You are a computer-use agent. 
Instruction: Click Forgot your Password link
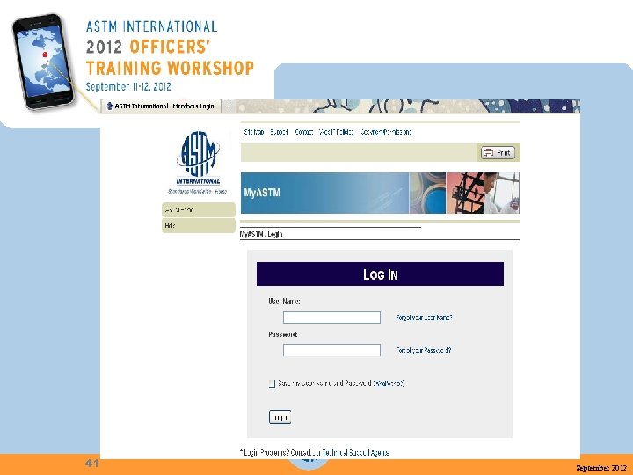[424, 350]
